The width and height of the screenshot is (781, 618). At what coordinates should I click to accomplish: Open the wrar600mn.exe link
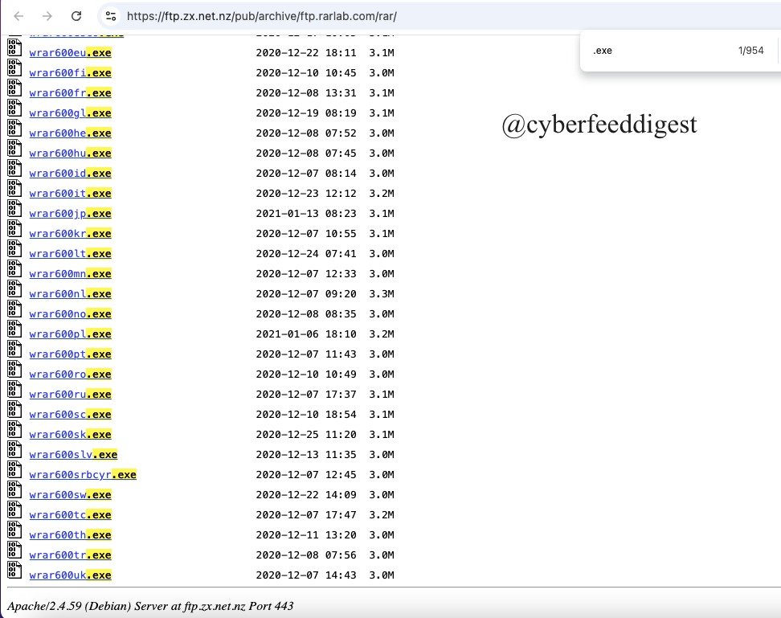click(70, 274)
